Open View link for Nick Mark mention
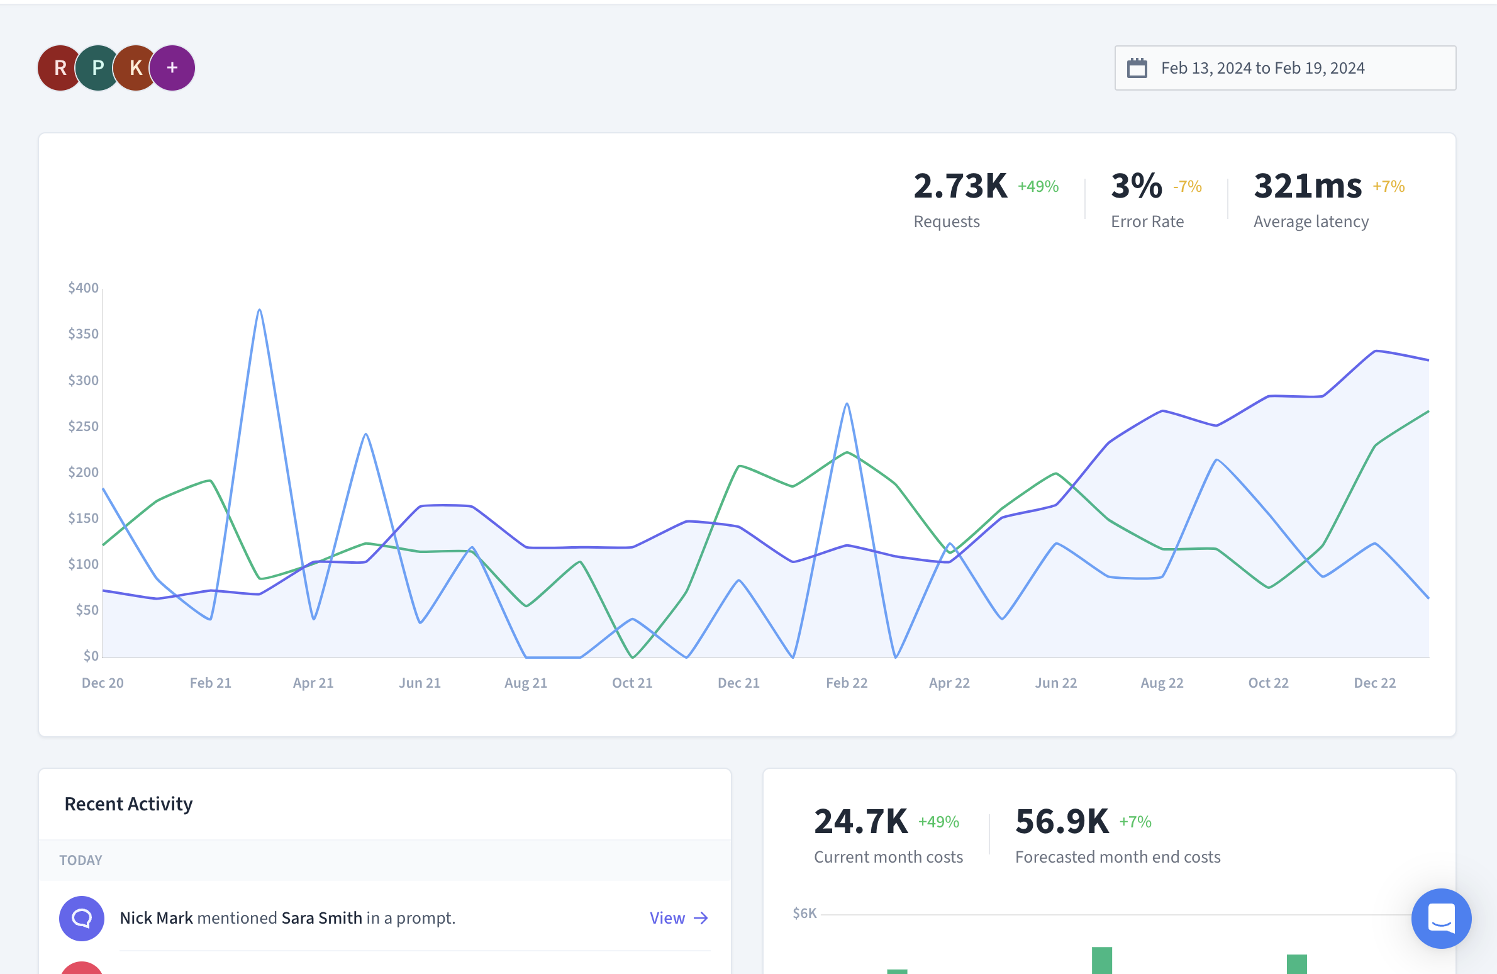This screenshot has width=1497, height=974. pos(679,918)
